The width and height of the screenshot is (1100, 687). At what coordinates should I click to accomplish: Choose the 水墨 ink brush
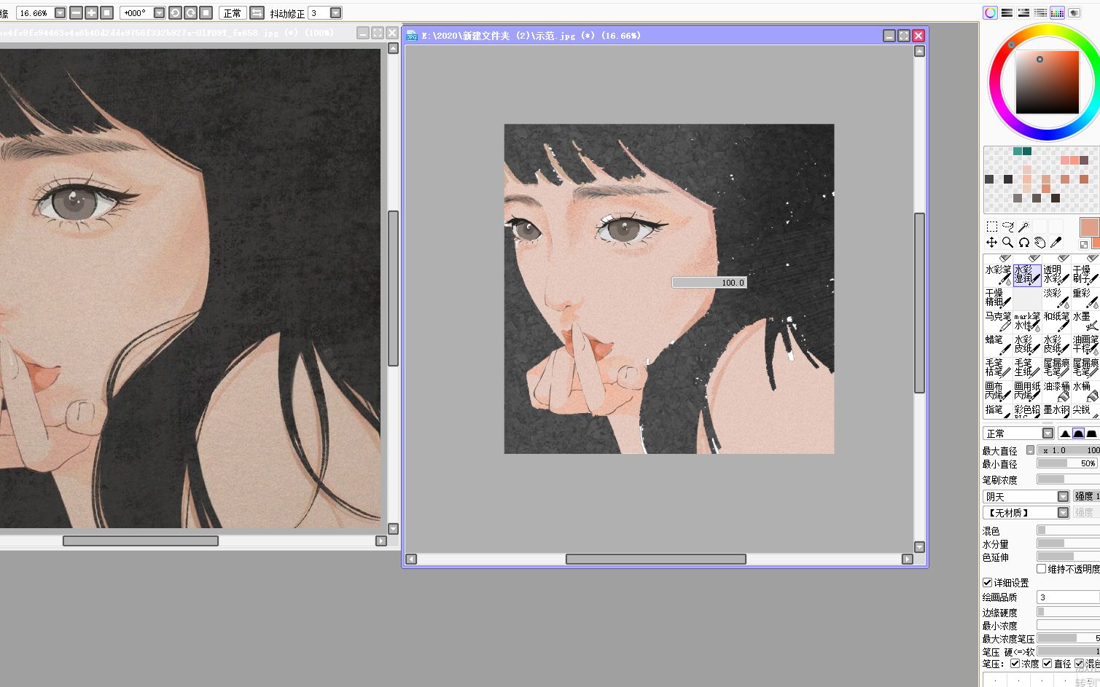[x=1085, y=321]
